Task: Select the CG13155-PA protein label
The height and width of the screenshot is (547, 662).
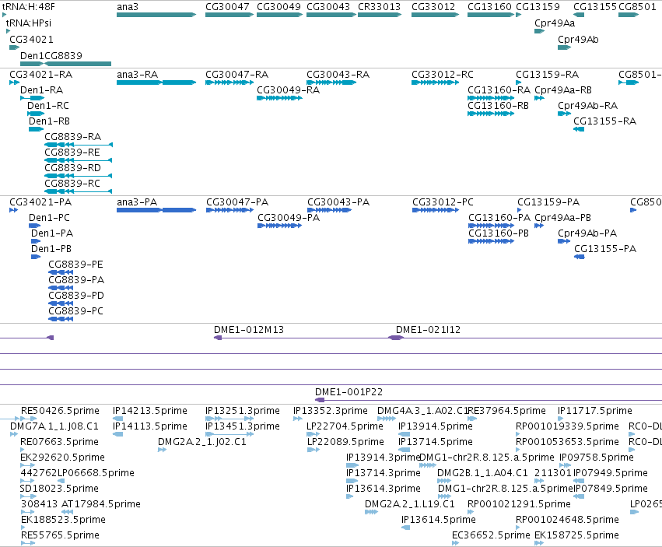Action: (x=605, y=249)
